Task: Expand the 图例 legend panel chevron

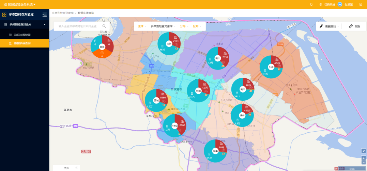Action: tap(76, 168)
